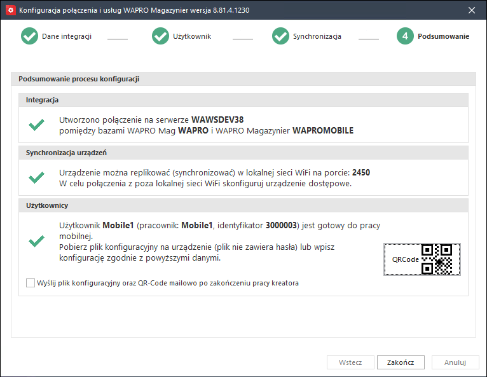The width and height of the screenshot is (487, 377).
Task: Click the green checkmark beside Dane integracji
Action: (x=29, y=36)
